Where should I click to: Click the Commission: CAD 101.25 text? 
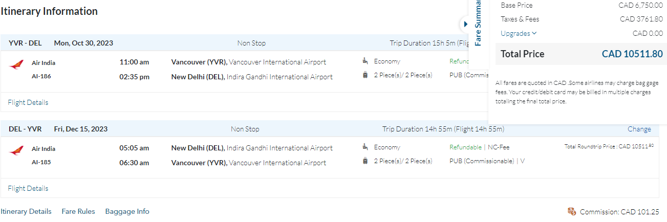(619, 212)
